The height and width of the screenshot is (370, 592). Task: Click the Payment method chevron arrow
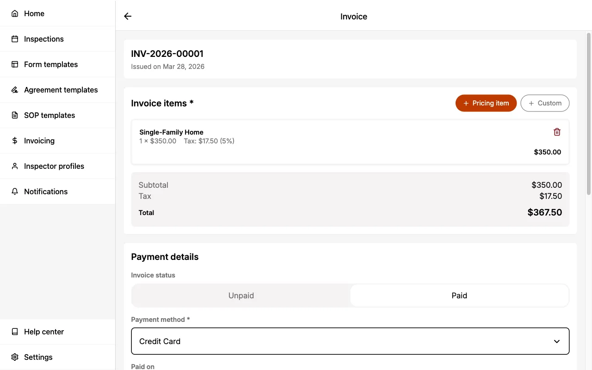pyautogui.click(x=556, y=341)
